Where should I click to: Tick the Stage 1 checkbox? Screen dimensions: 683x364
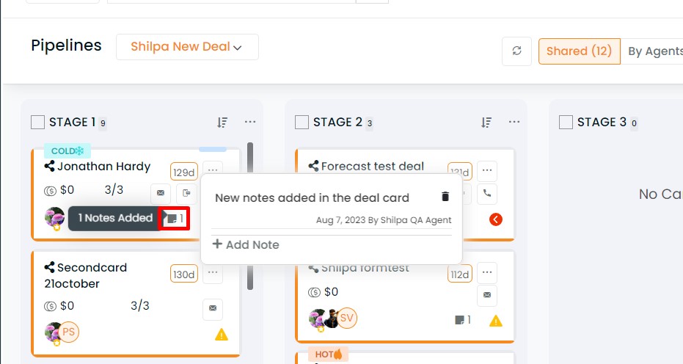click(x=38, y=122)
